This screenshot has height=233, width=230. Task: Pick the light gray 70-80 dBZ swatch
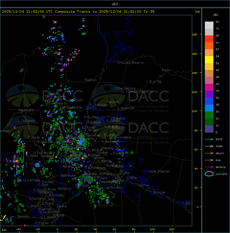pyautogui.click(x=209, y=25)
